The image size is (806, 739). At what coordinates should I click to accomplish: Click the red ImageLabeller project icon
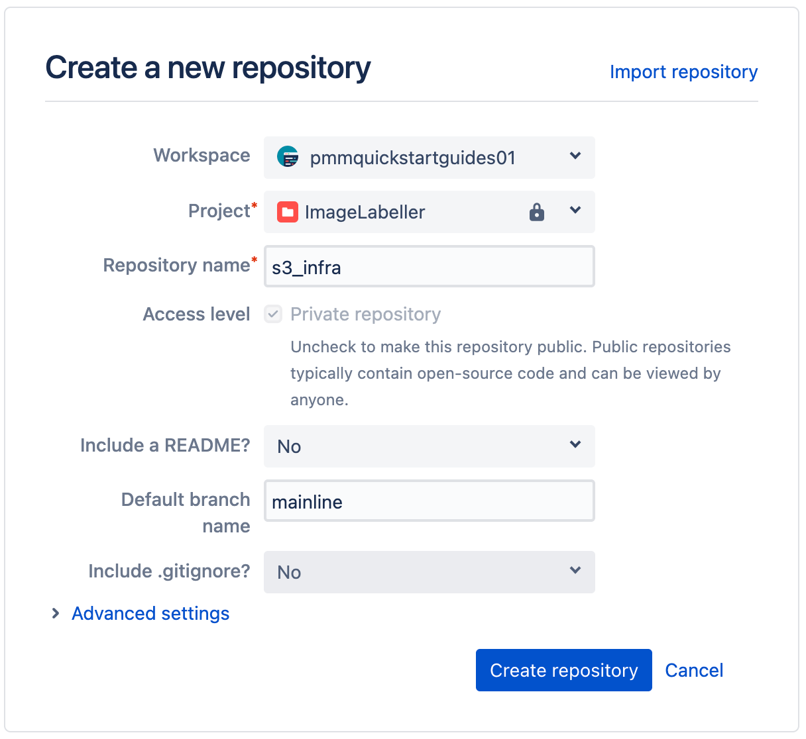click(x=288, y=211)
